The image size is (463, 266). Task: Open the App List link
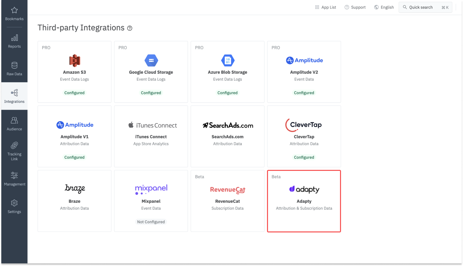[326, 7]
